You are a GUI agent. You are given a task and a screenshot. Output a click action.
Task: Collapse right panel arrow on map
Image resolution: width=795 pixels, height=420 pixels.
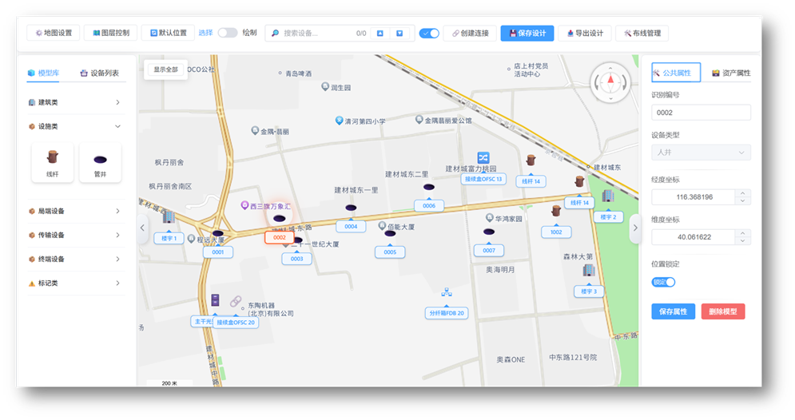click(x=634, y=228)
